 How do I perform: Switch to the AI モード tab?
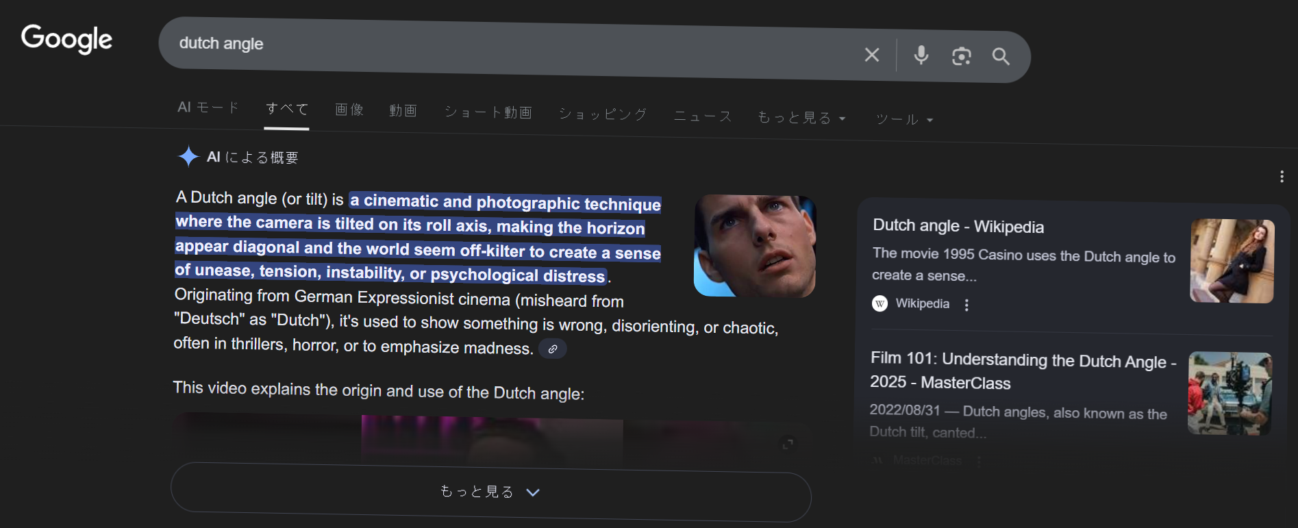click(x=208, y=108)
